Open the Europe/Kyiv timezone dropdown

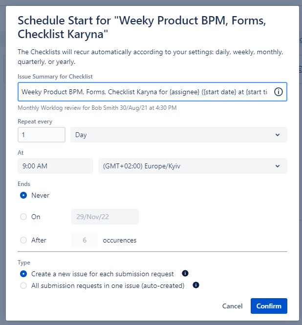coord(193,166)
